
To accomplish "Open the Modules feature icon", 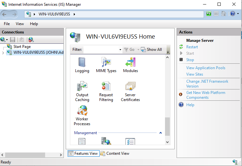I will point(130,65).
